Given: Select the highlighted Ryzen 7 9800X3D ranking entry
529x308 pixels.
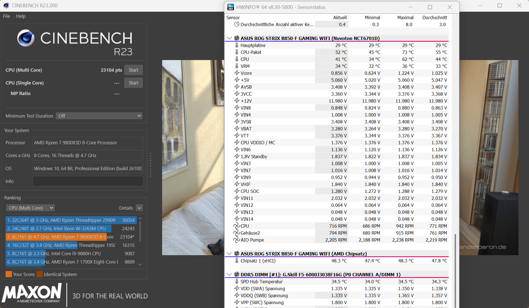Looking at the screenshot, I should click(71, 237).
